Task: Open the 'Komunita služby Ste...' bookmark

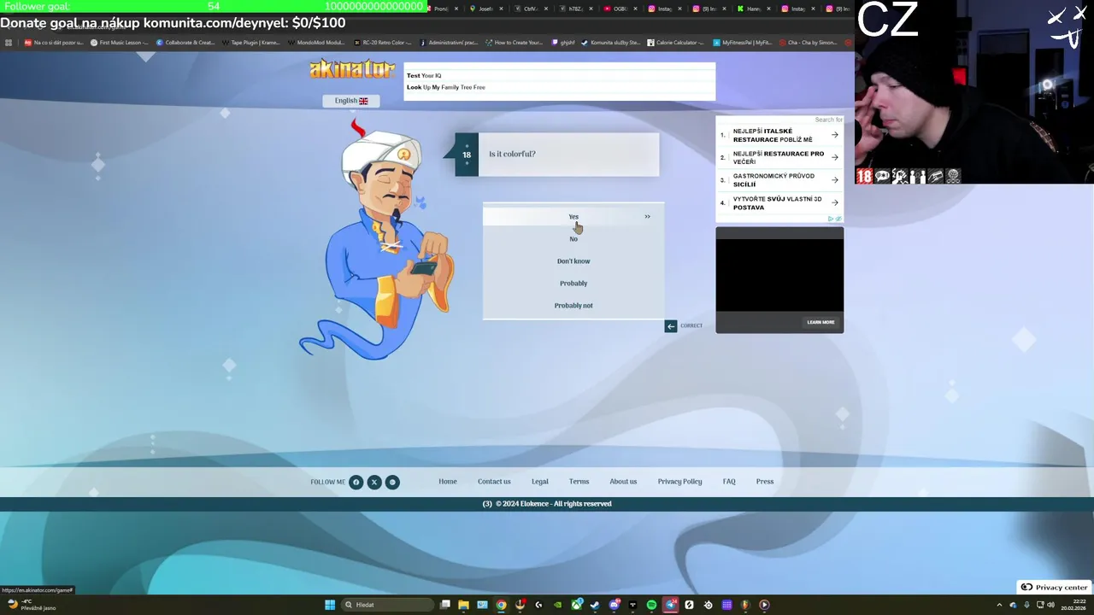Action: pyautogui.click(x=610, y=42)
